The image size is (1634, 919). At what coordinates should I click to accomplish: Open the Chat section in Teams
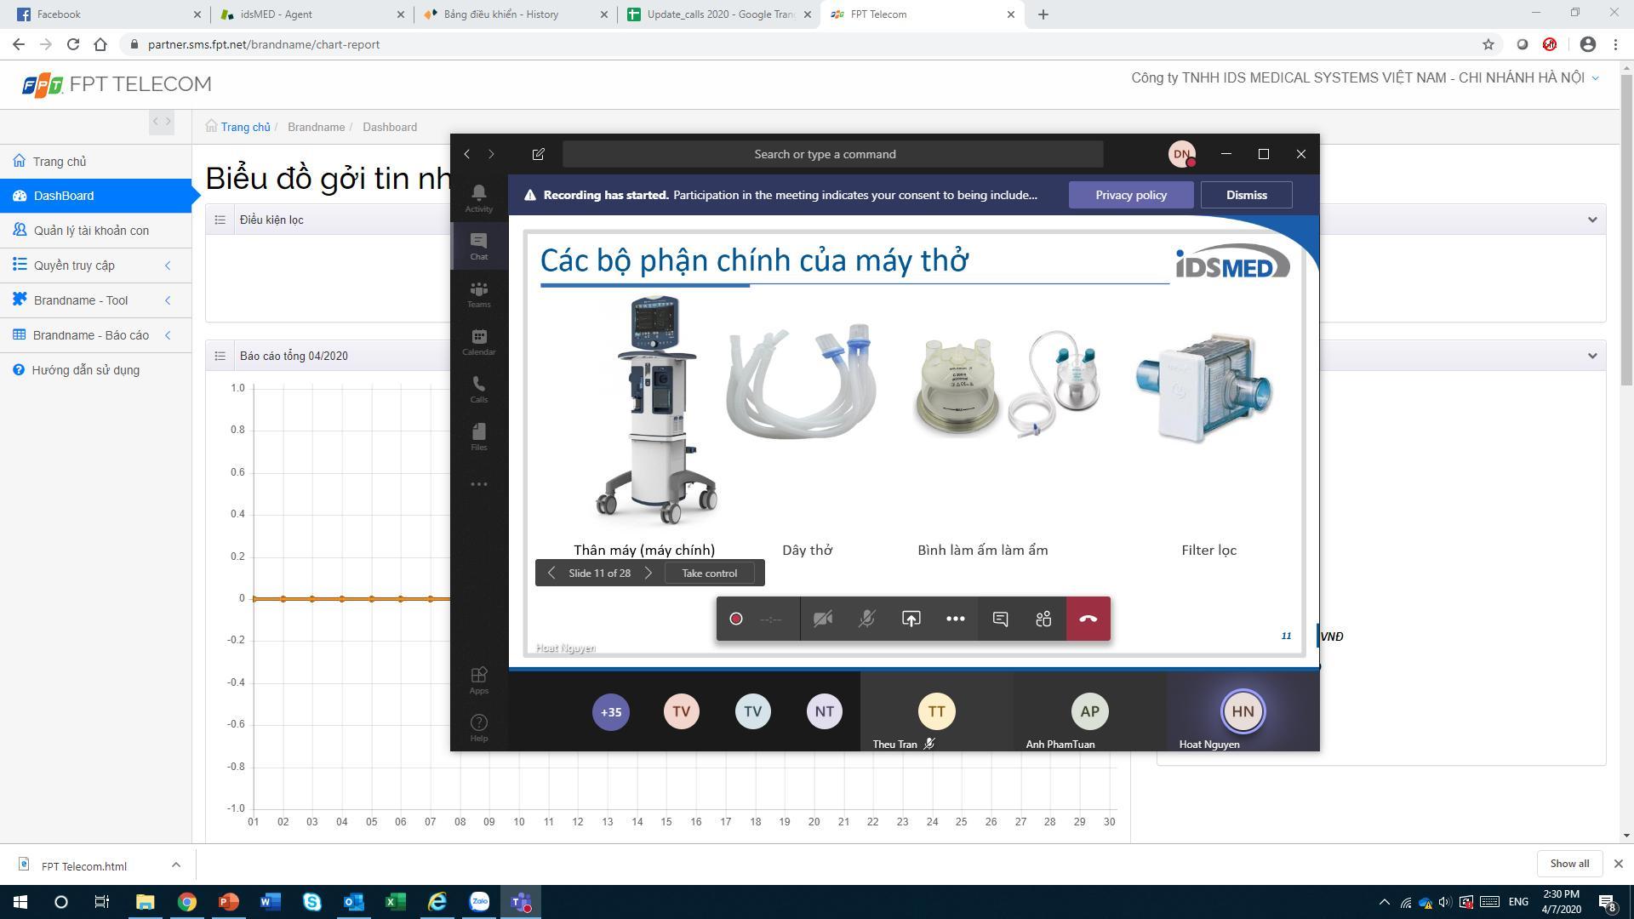coord(478,246)
